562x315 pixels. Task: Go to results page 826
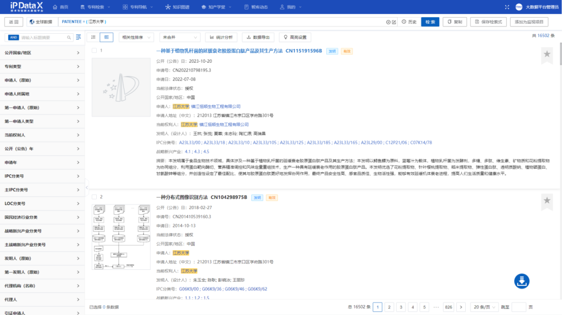[449, 307]
